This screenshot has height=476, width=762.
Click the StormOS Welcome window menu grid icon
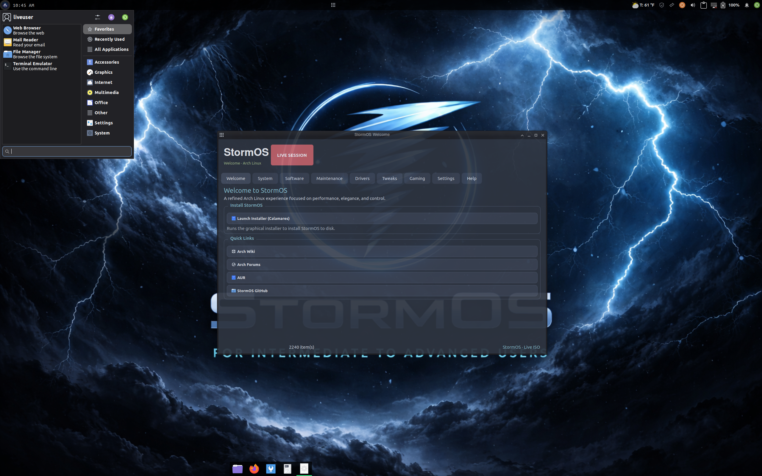222,135
